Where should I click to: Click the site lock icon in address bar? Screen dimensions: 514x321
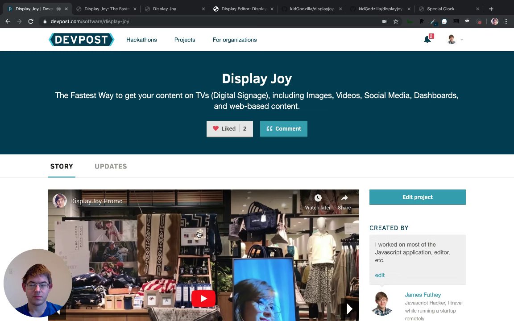click(x=45, y=21)
